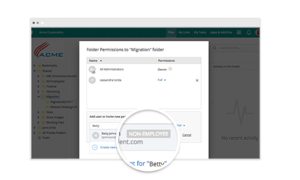
Task: Select the Jane Jones folder
Action: click(x=49, y=128)
